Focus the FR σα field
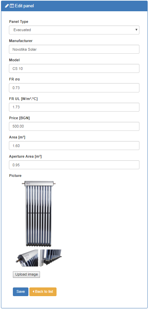 pos(74,88)
